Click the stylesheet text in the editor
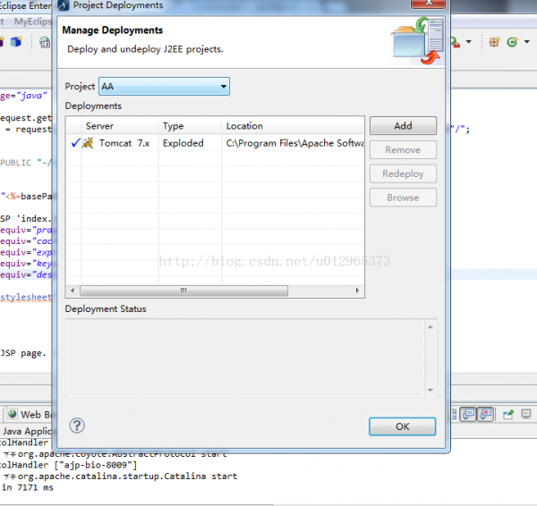 (x=26, y=297)
